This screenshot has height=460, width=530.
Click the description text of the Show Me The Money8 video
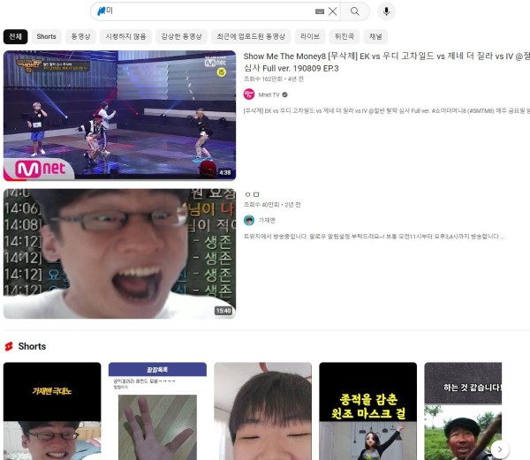[386, 110]
